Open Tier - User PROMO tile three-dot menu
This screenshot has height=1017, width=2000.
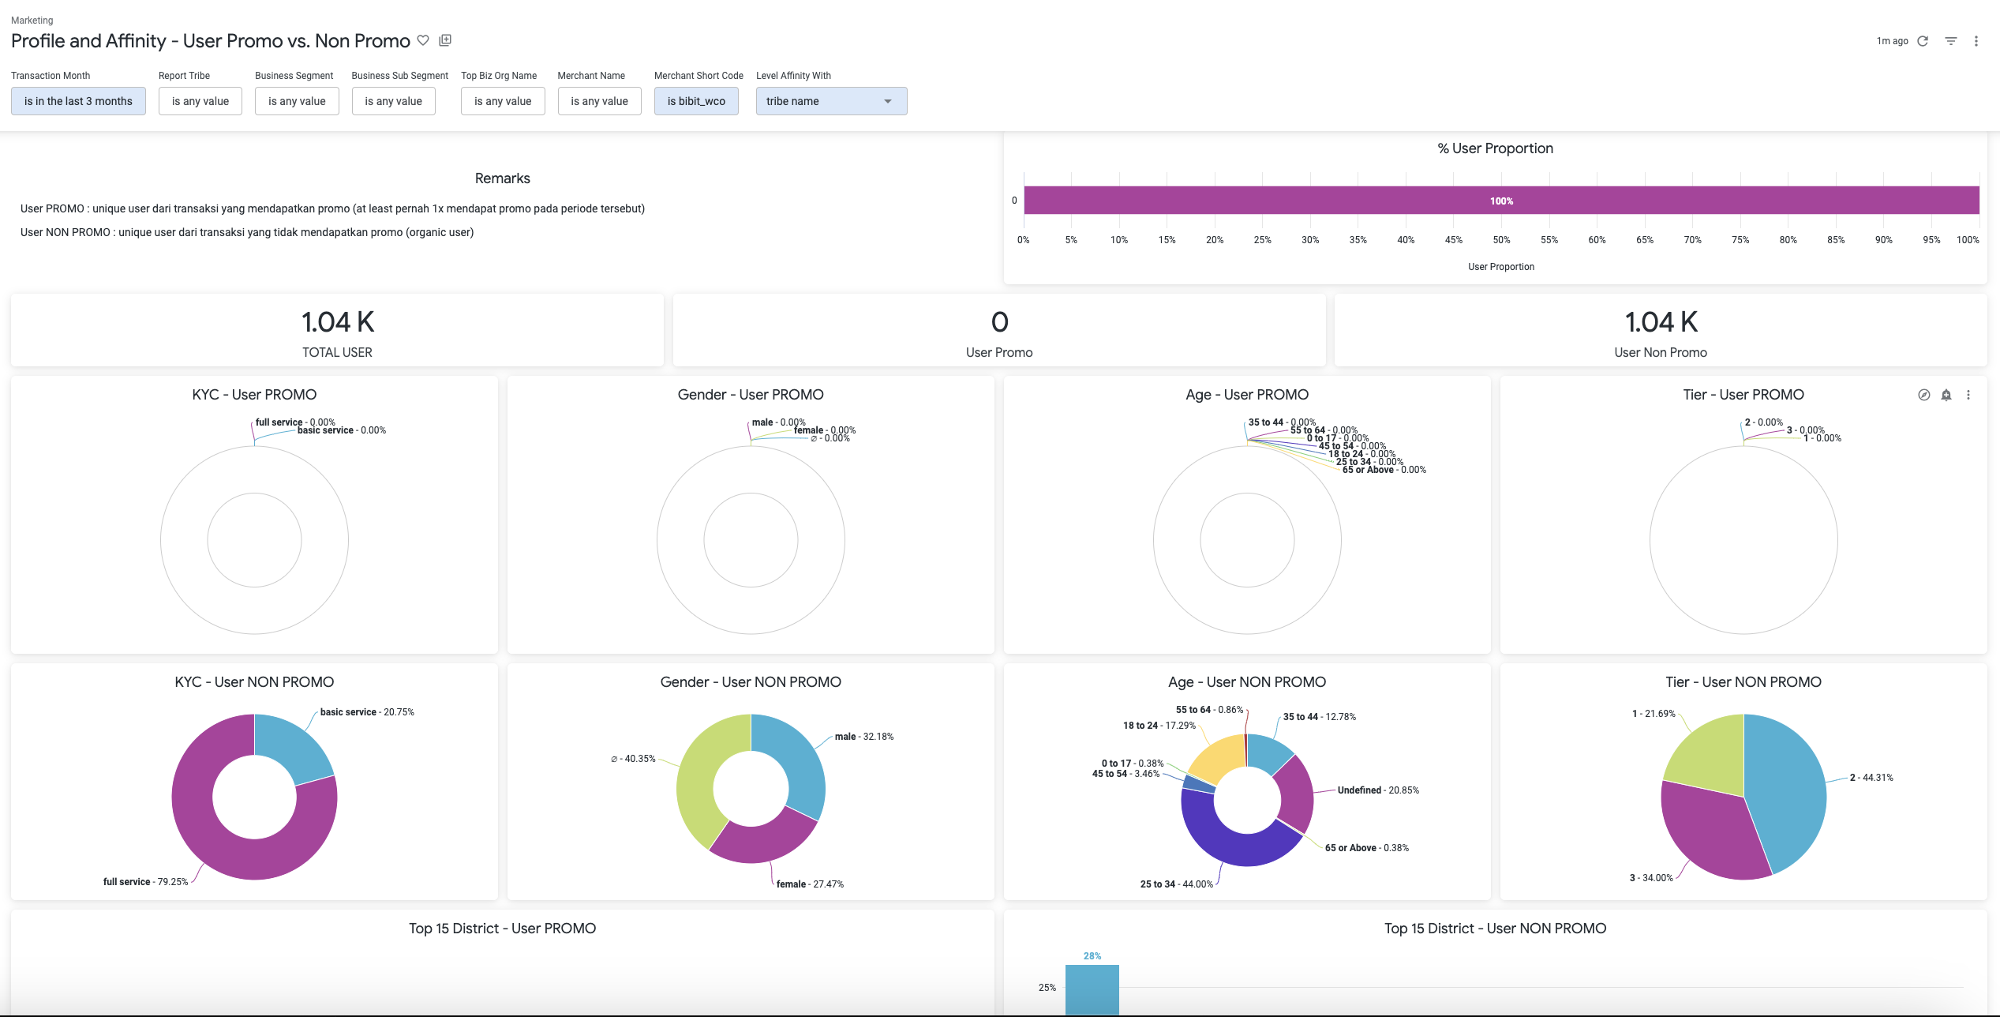[x=1968, y=395]
